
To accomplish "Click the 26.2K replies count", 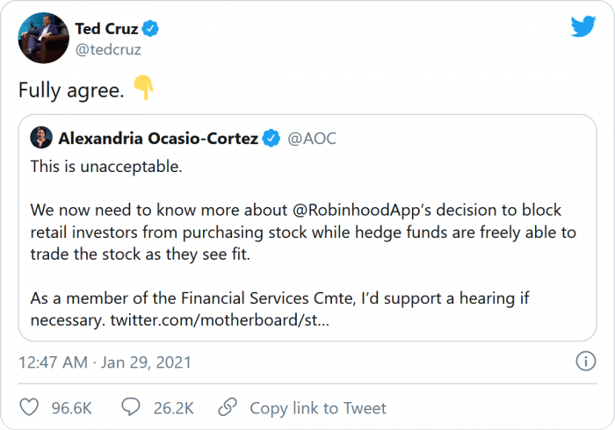I will (175, 408).
